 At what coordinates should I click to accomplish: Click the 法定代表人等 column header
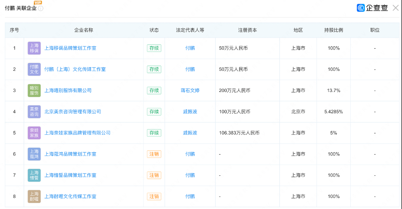click(190, 30)
